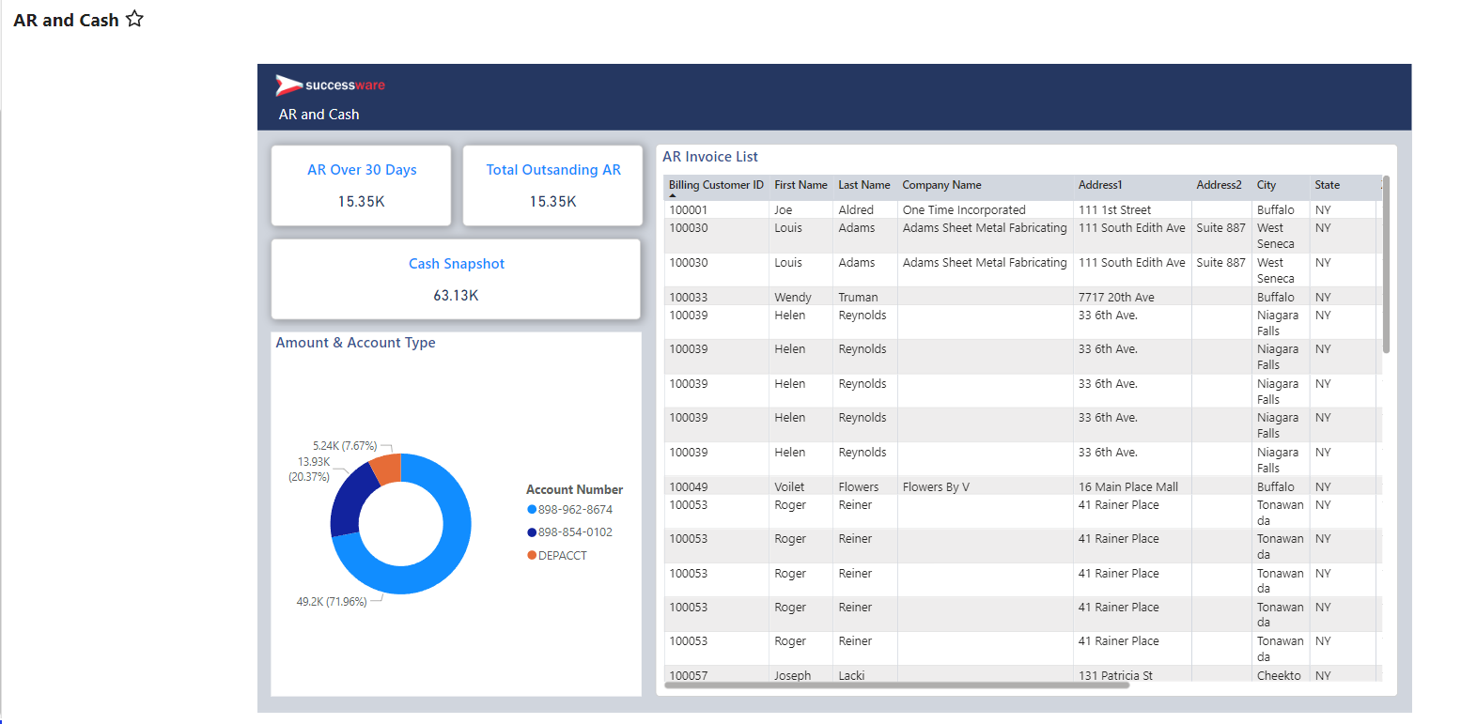Image resolution: width=1461 pixels, height=724 pixels.
Task: Star the AR and Cash report as favorite
Action: pos(134,19)
